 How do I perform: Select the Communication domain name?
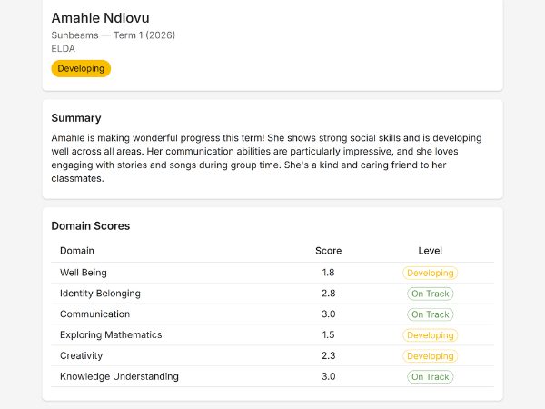click(94, 314)
